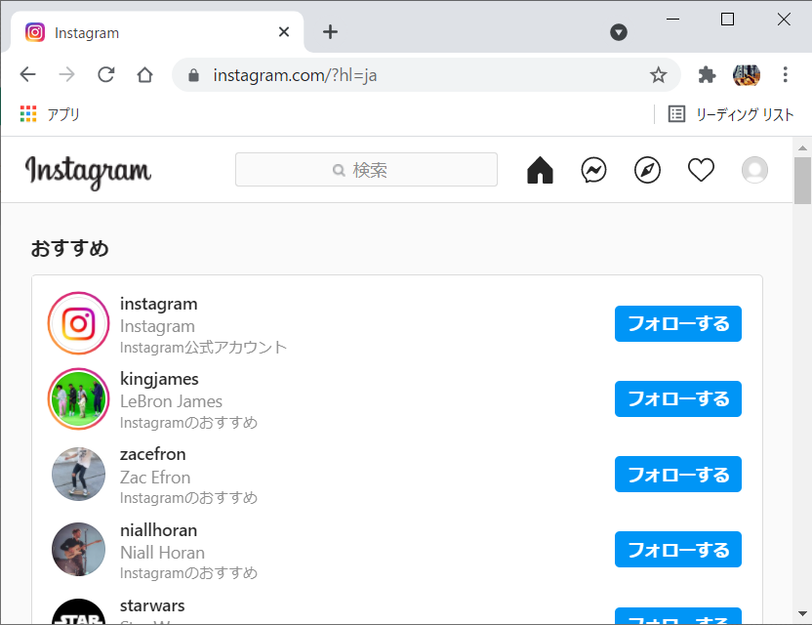Open Chrome three-dot menu

tap(785, 74)
